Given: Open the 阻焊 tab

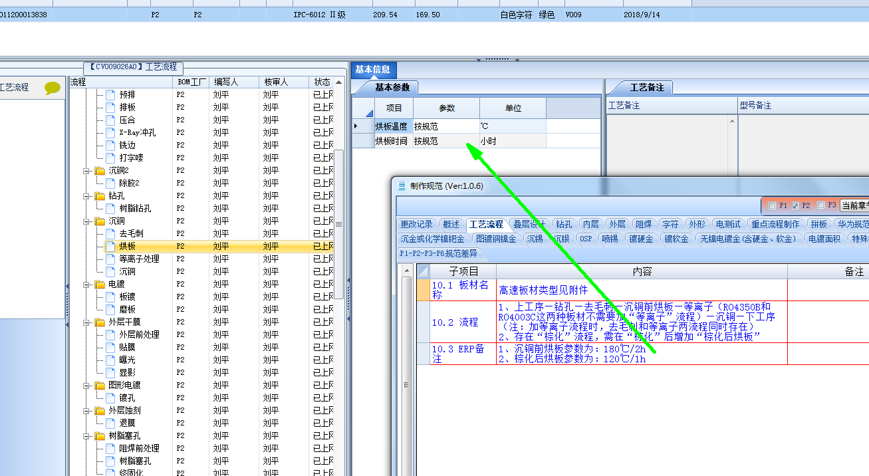Looking at the screenshot, I should click(643, 225).
